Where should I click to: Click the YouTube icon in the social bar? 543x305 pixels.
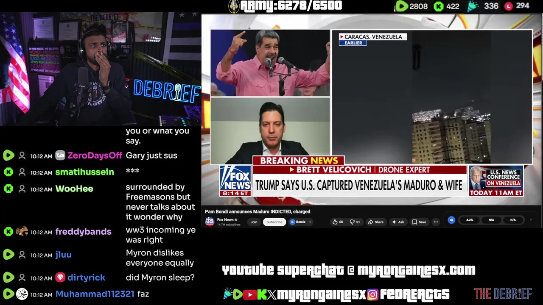(x=250, y=294)
